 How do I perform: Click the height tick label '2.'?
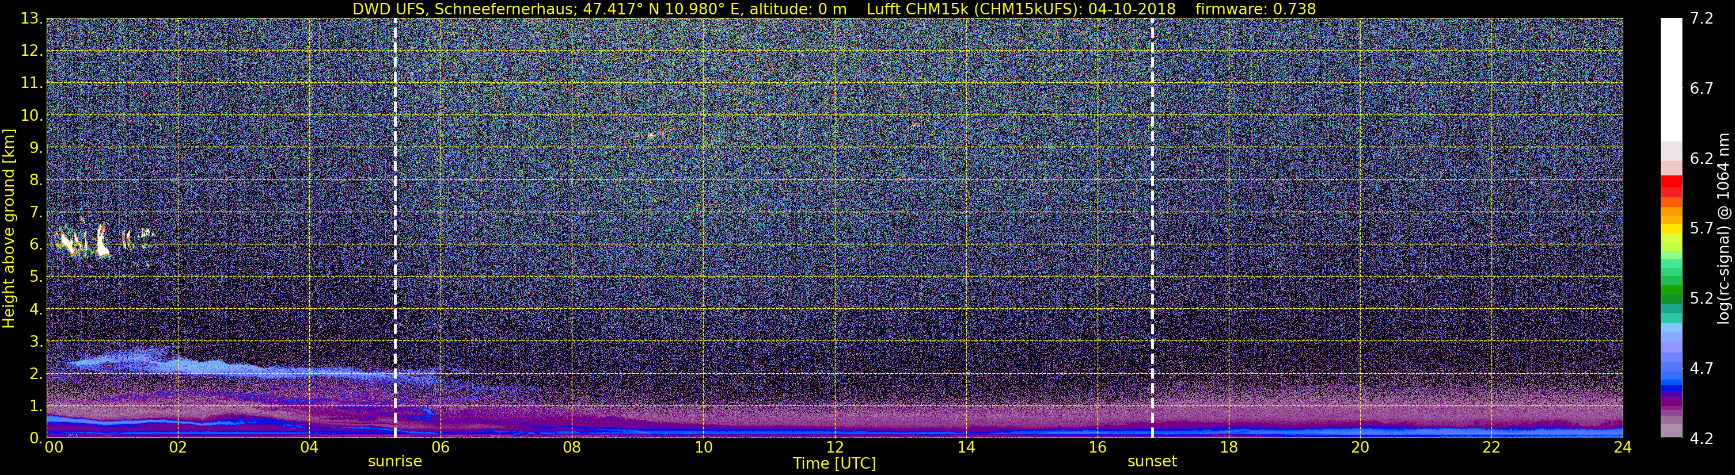pos(36,373)
